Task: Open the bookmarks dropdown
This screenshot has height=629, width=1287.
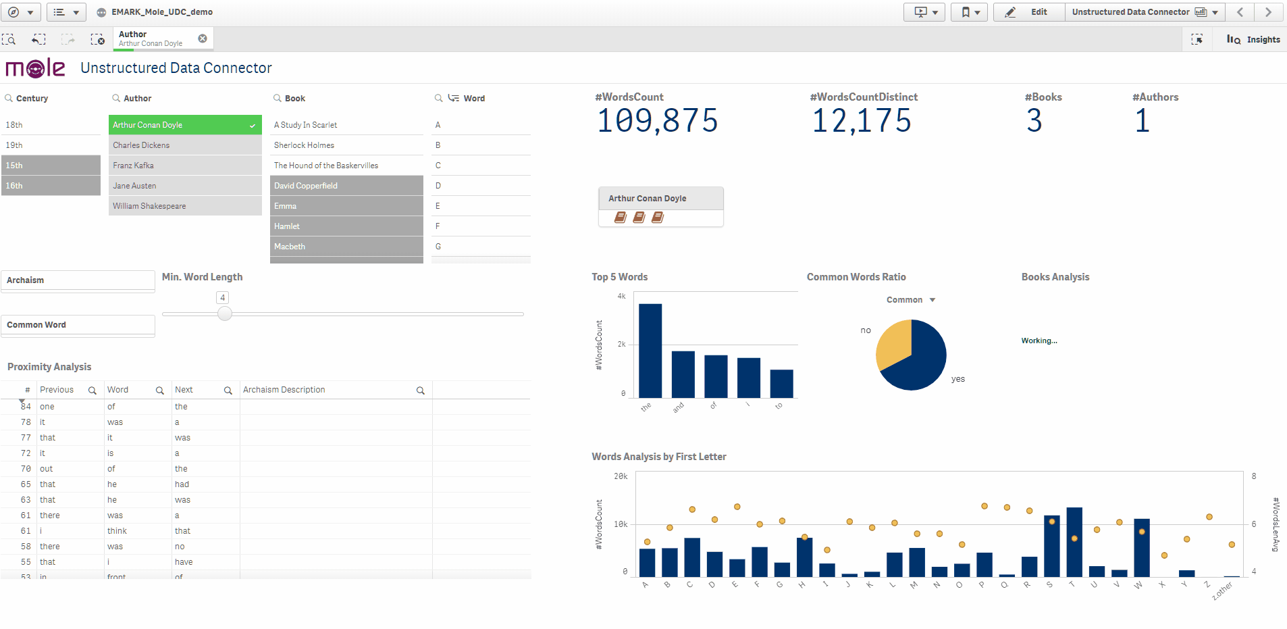Action: point(970,12)
